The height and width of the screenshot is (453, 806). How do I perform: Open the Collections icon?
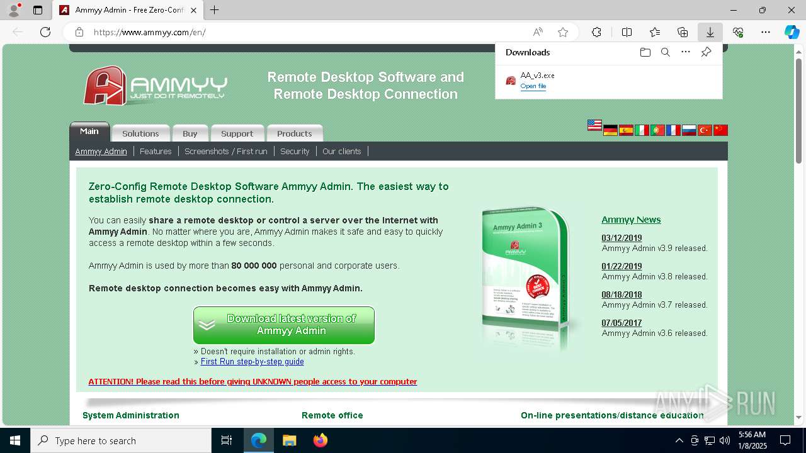point(683,32)
